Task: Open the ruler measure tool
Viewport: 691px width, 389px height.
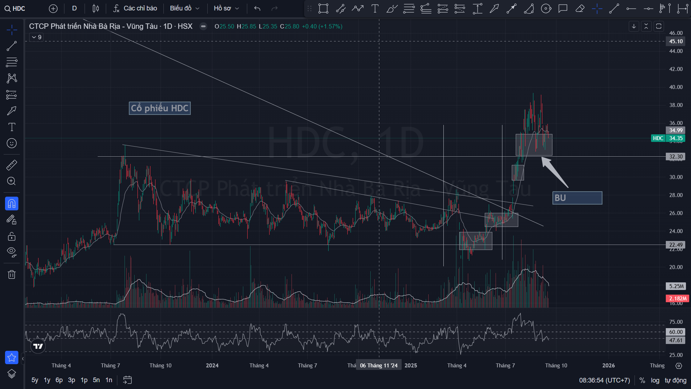Action: click(x=12, y=165)
